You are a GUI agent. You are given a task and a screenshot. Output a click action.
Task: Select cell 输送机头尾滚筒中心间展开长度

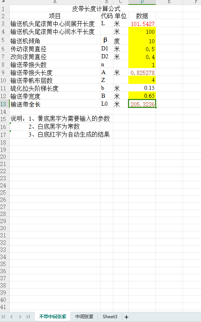coord(55,24)
